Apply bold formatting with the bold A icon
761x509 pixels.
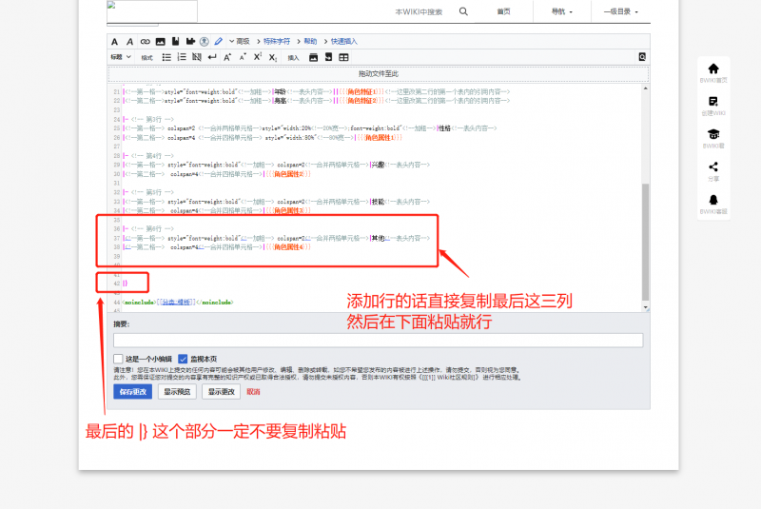coord(114,42)
